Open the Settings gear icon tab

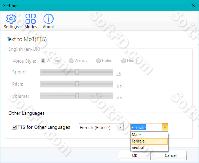coord(11,19)
